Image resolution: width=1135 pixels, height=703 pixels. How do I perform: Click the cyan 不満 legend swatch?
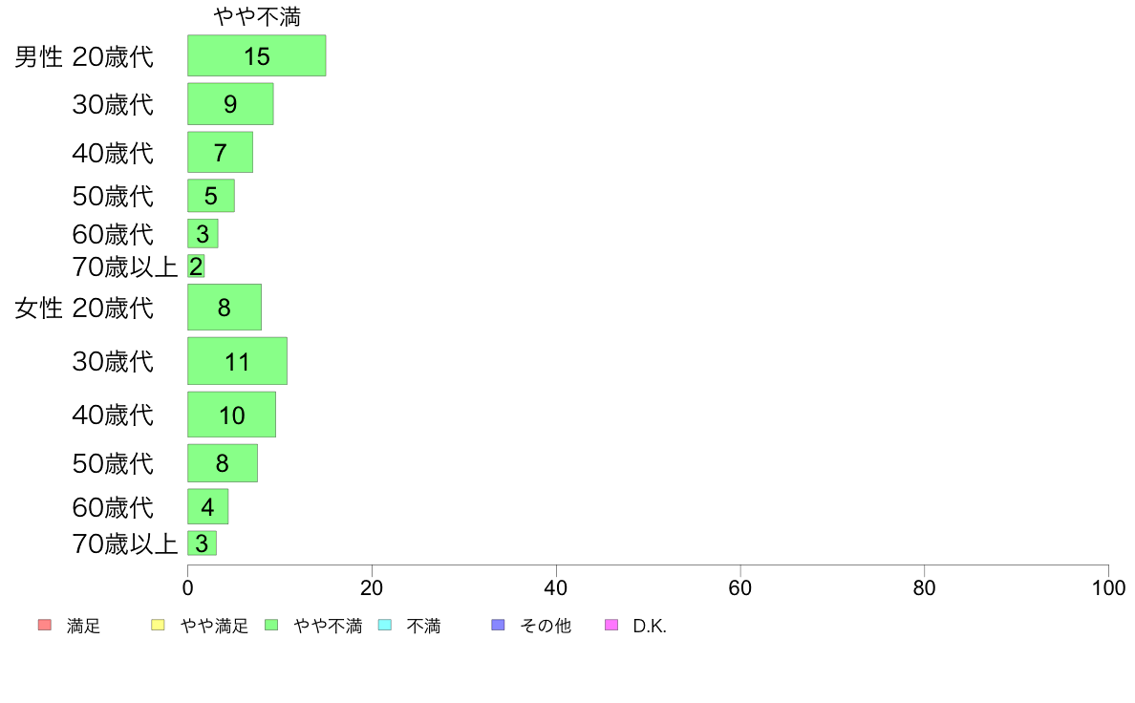385,625
